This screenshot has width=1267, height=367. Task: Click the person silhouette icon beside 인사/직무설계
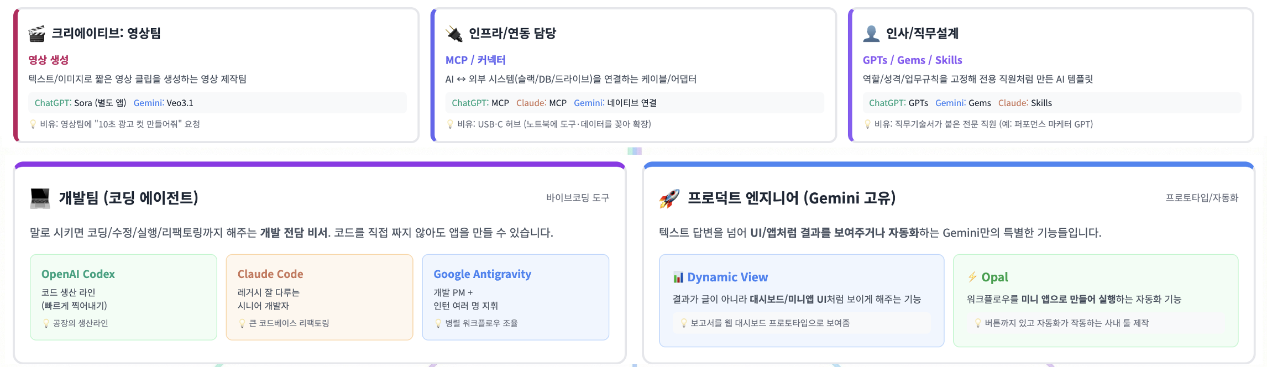[871, 34]
